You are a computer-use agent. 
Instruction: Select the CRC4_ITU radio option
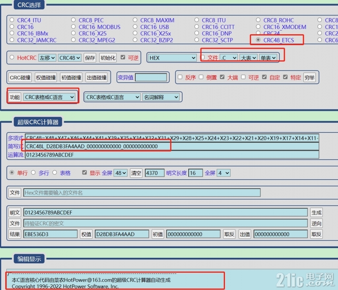tap(12, 20)
